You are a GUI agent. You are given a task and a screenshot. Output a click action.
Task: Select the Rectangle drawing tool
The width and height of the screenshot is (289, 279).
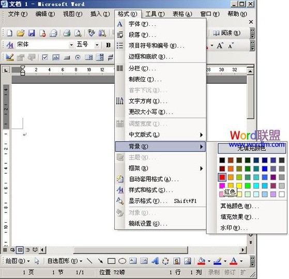pos(111,261)
